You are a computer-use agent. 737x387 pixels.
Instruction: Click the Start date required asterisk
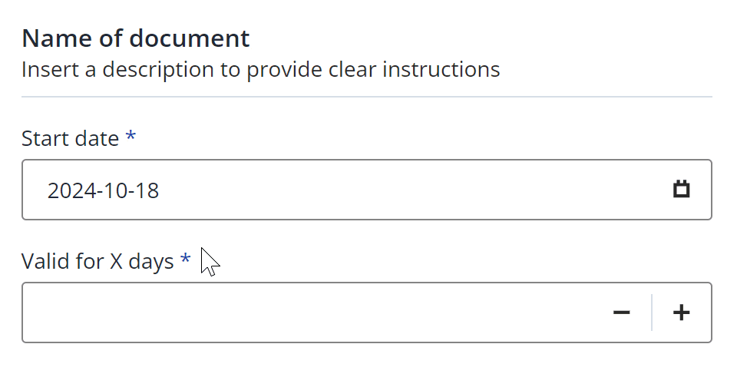point(131,137)
